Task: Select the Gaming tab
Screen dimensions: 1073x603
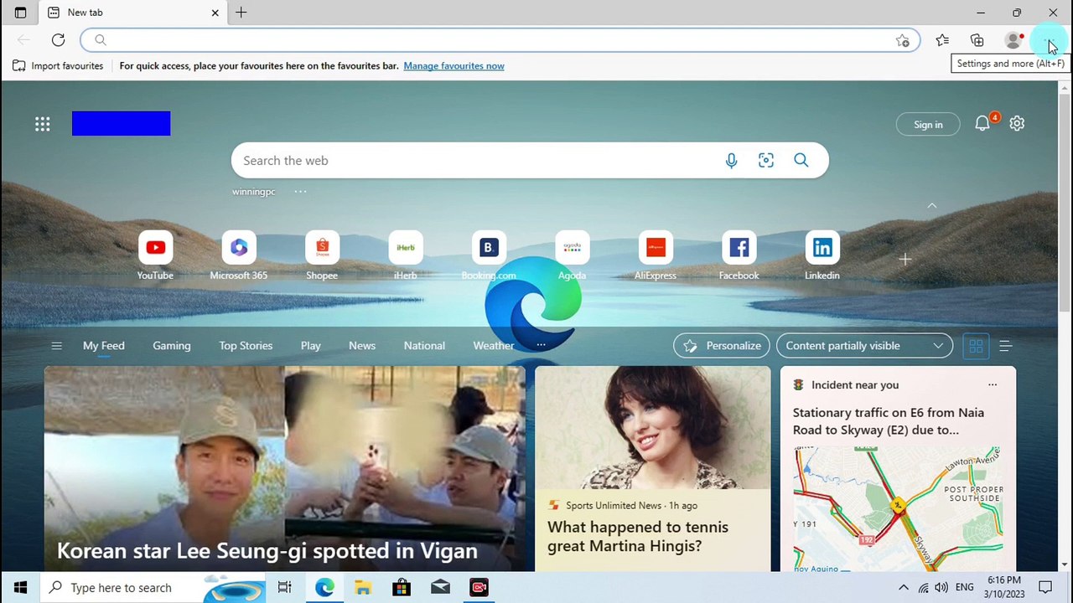Action: tap(172, 346)
